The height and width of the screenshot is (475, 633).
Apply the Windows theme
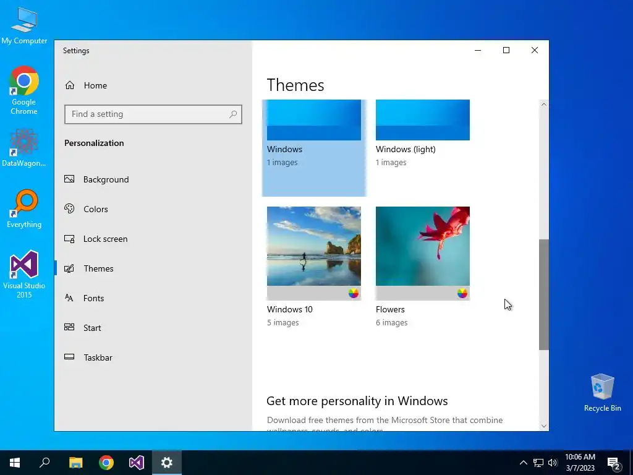[314, 148]
